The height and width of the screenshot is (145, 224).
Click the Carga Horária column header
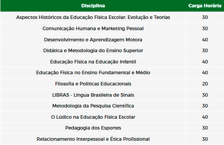click(205, 6)
